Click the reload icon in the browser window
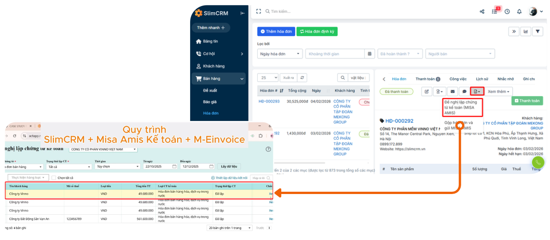 15,136
